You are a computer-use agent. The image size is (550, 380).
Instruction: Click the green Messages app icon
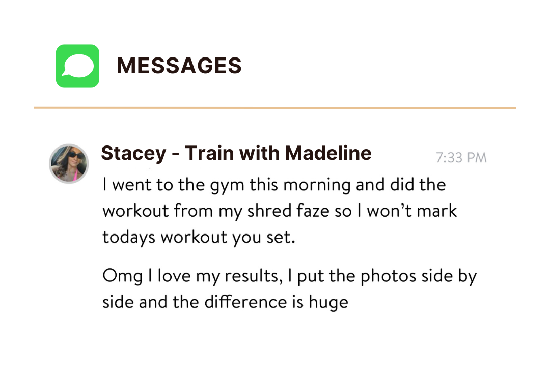click(x=77, y=66)
